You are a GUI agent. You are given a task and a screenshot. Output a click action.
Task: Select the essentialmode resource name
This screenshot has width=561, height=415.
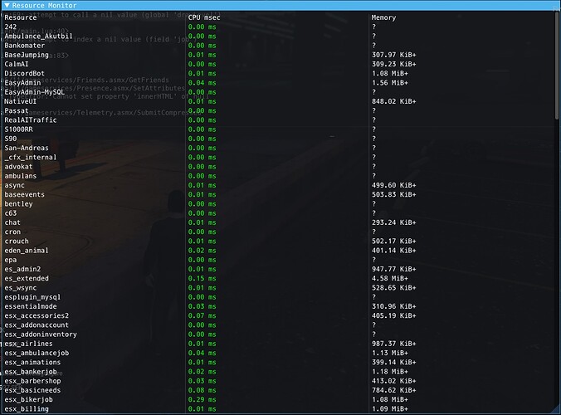click(31, 306)
